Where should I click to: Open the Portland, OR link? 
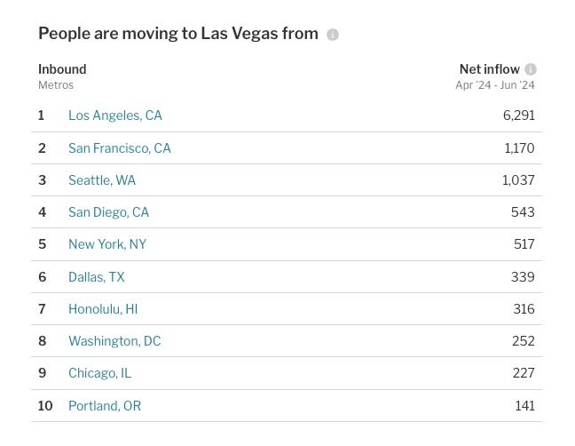[105, 406]
